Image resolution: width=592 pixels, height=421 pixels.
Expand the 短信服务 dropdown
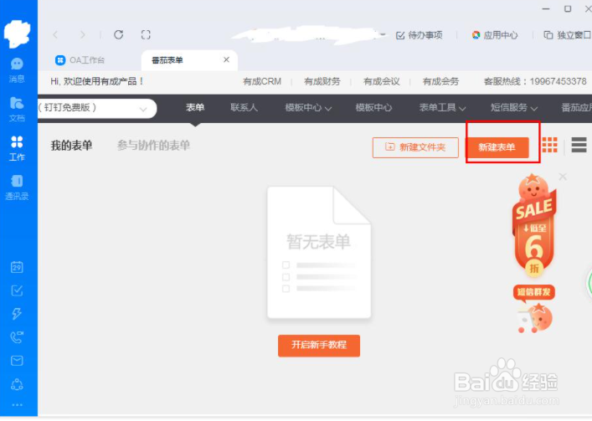(514, 108)
